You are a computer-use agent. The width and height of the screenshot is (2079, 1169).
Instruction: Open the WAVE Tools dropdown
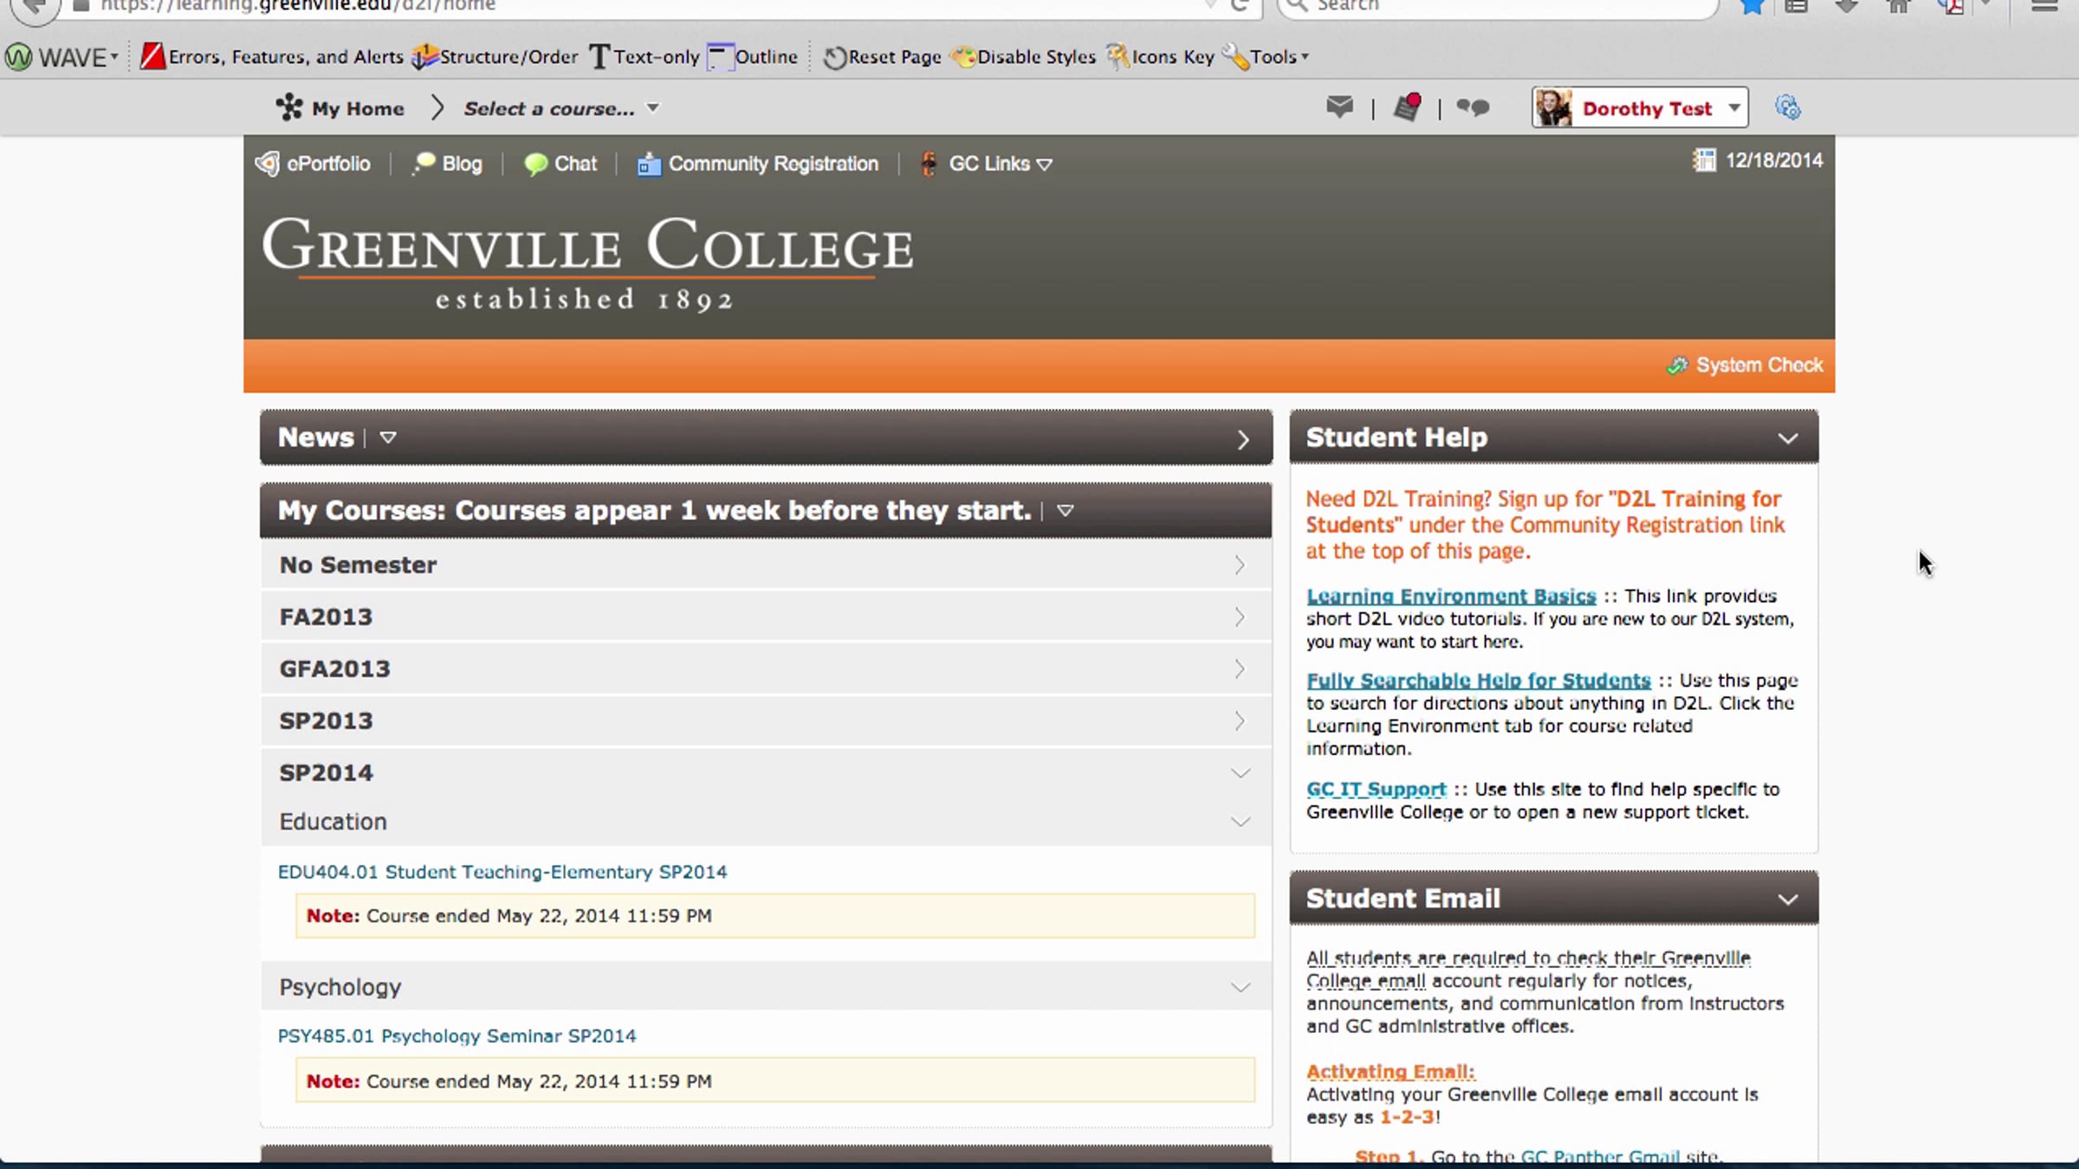tap(1266, 57)
